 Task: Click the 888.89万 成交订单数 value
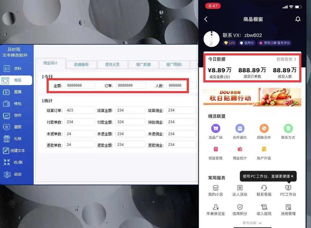tap(252, 70)
